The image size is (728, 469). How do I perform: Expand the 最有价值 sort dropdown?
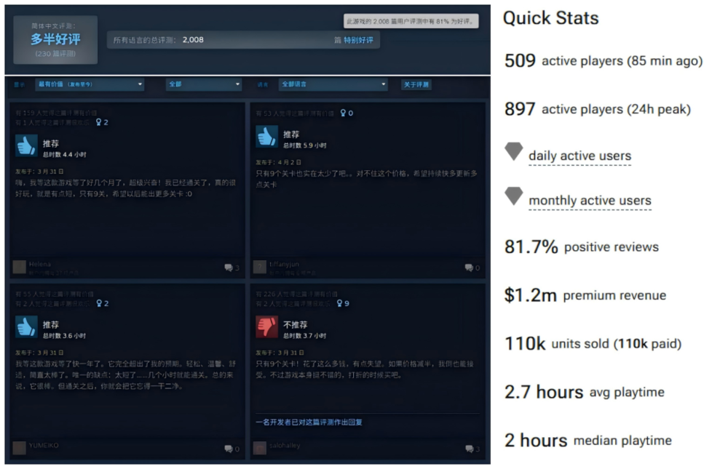[x=90, y=85]
